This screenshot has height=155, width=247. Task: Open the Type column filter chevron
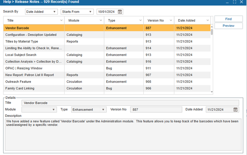coord(141,20)
